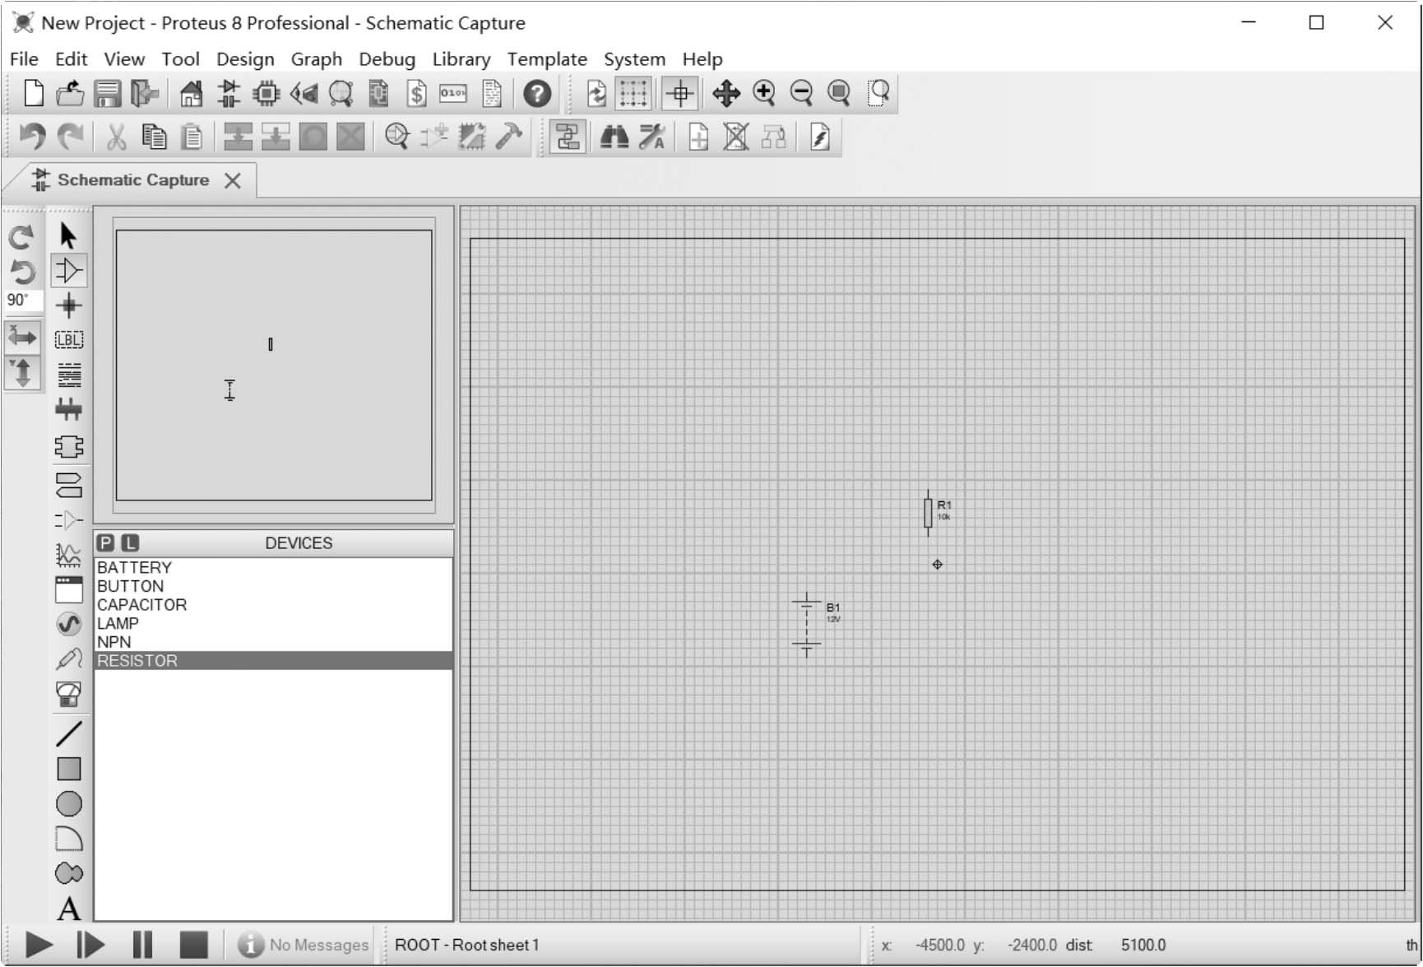Select BATTERY in the devices list
The width and height of the screenshot is (1423, 967).
273,568
